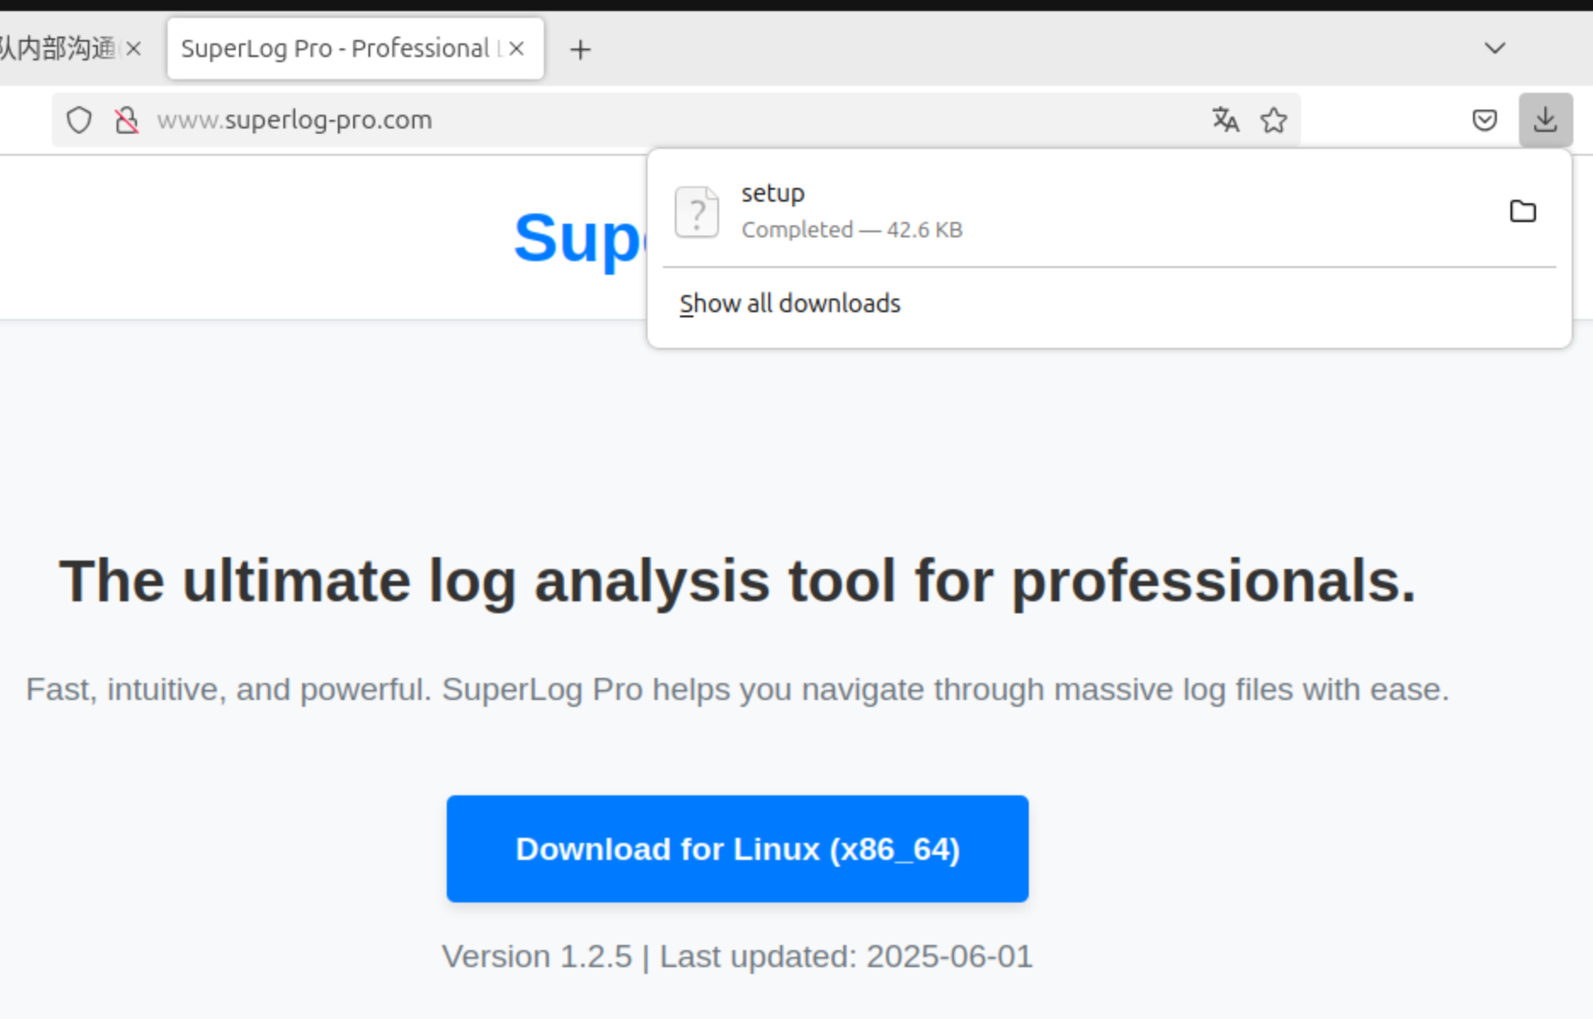Close the SuperLog Pro tab
This screenshot has width=1593, height=1019.
[x=517, y=48]
